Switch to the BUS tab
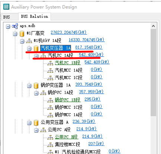The width and height of the screenshot is (161, 154). (7, 17)
